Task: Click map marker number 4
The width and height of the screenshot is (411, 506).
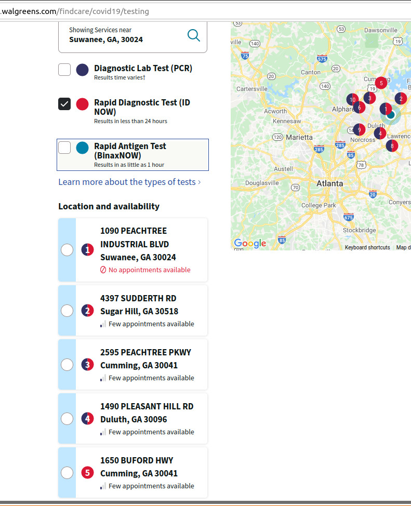Action: (380, 134)
